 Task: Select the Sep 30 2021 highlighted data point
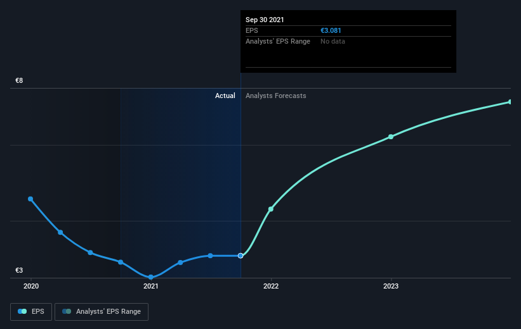241,256
